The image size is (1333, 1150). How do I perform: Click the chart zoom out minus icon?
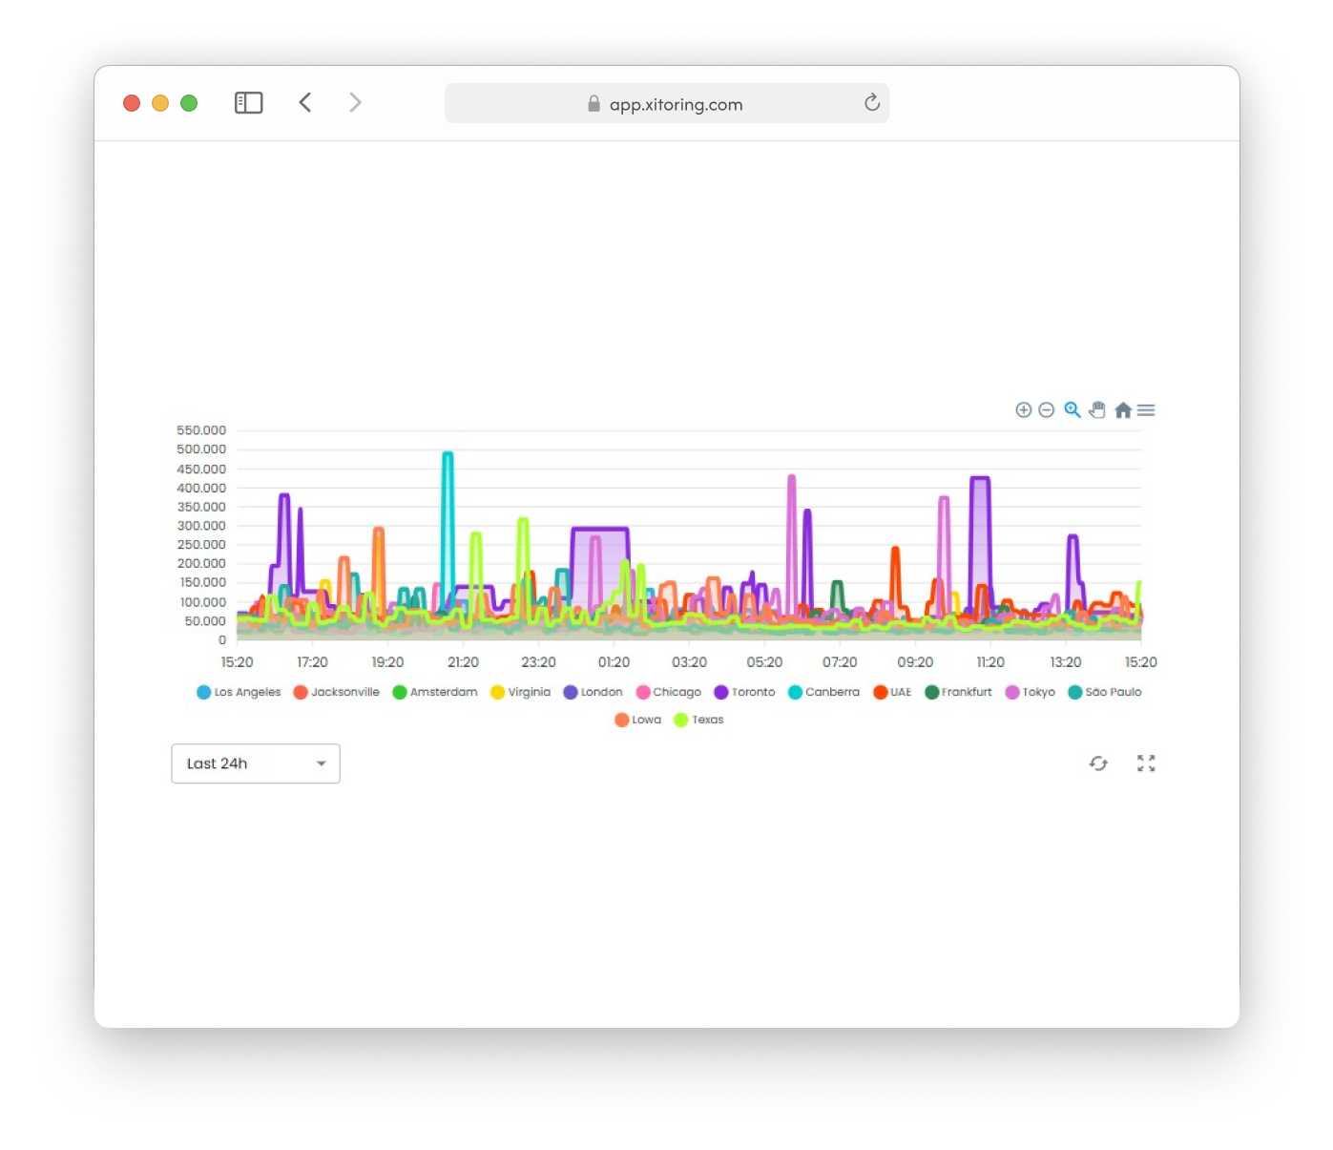pyautogui.click(x=1046, y=410)
